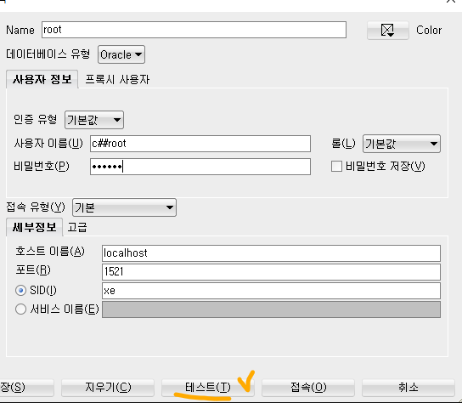Select the 서비스 이름 radio button

[x=20, y=309]
